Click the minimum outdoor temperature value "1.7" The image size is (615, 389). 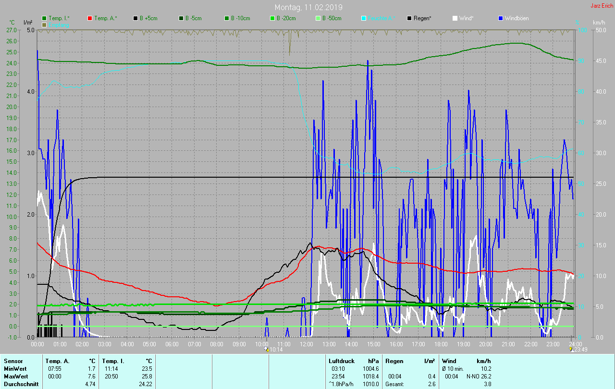[92, 369]
